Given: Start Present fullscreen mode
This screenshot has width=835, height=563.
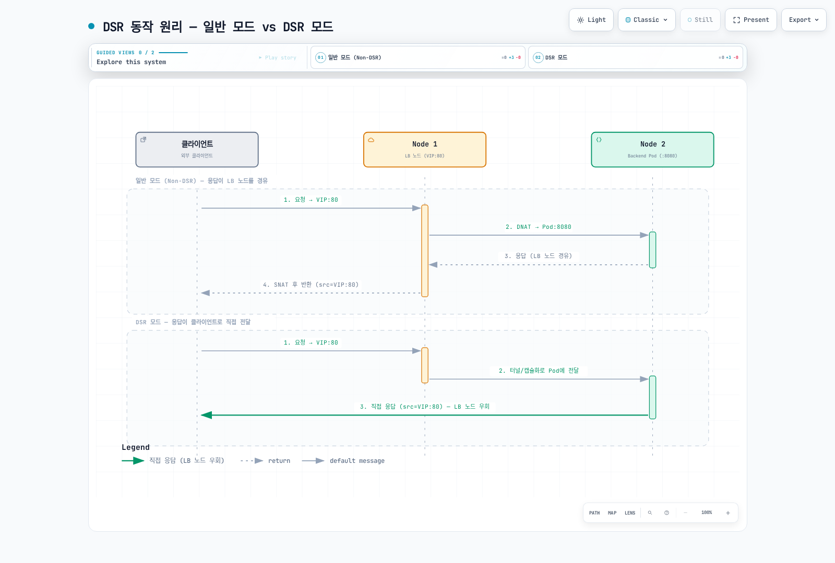Looking at the screenshot, I should [x=751, y=20].
